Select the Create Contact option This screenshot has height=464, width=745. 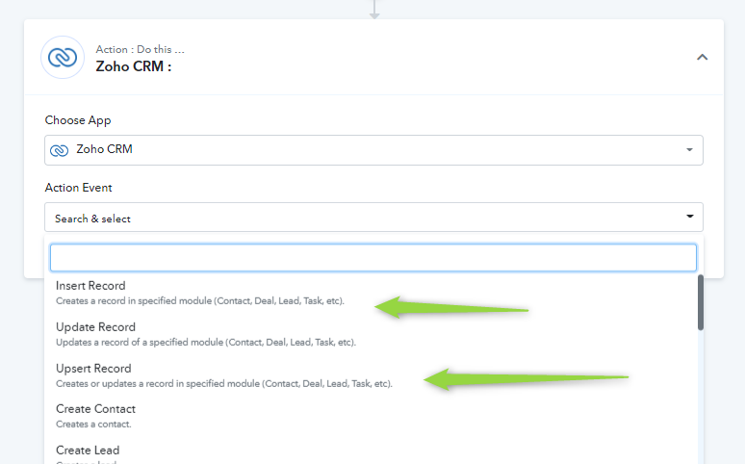tap(372, 417)
